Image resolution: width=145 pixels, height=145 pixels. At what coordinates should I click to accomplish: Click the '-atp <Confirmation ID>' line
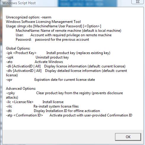point(69,115)
